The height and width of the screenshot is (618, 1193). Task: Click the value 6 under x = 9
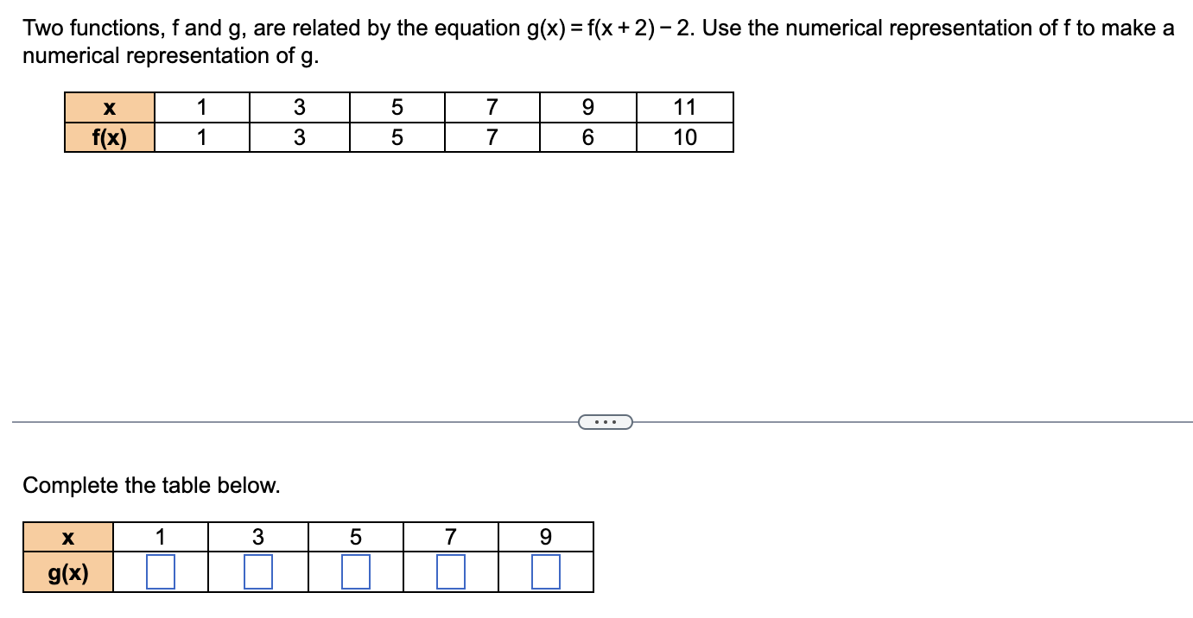(588, 136)
